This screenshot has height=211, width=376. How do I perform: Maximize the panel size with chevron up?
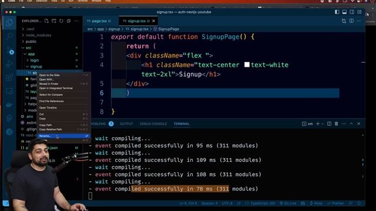pos(351,124)
